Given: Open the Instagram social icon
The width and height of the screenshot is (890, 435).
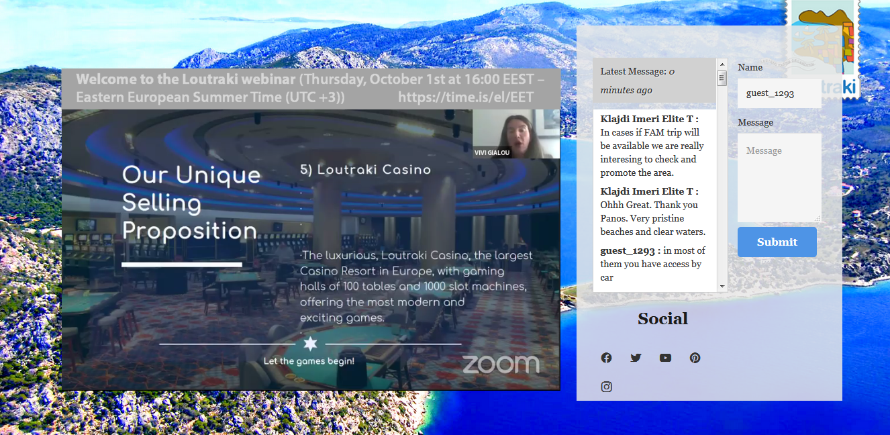Looking at the screenshot, I should coord(607,387).
